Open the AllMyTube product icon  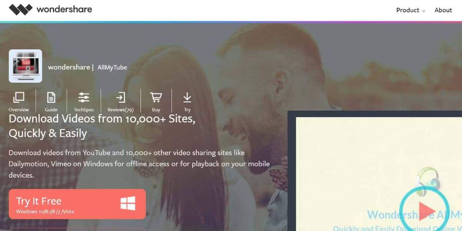(25, 66)
